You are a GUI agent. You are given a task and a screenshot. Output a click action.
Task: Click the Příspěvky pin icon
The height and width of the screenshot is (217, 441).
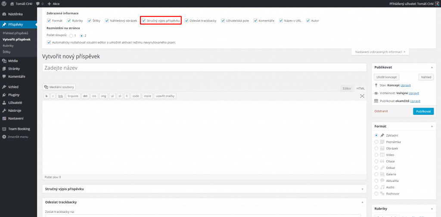4,24
